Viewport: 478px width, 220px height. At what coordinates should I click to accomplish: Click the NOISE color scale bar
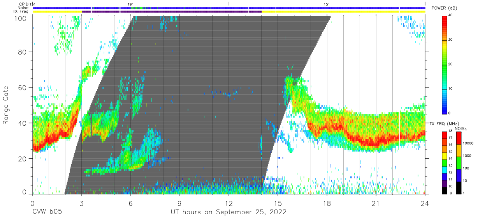coord(458,162)
